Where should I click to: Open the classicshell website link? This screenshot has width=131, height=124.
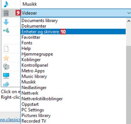(10, 120)
